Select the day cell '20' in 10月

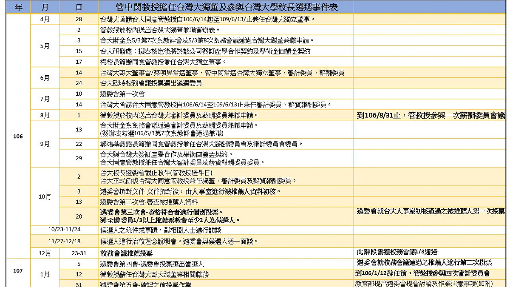pyautogui.click(x=79, y=216)
